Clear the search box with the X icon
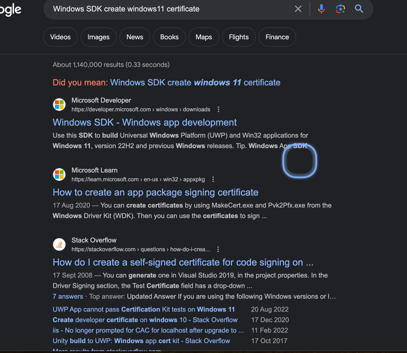 click(x=298, y=9)
